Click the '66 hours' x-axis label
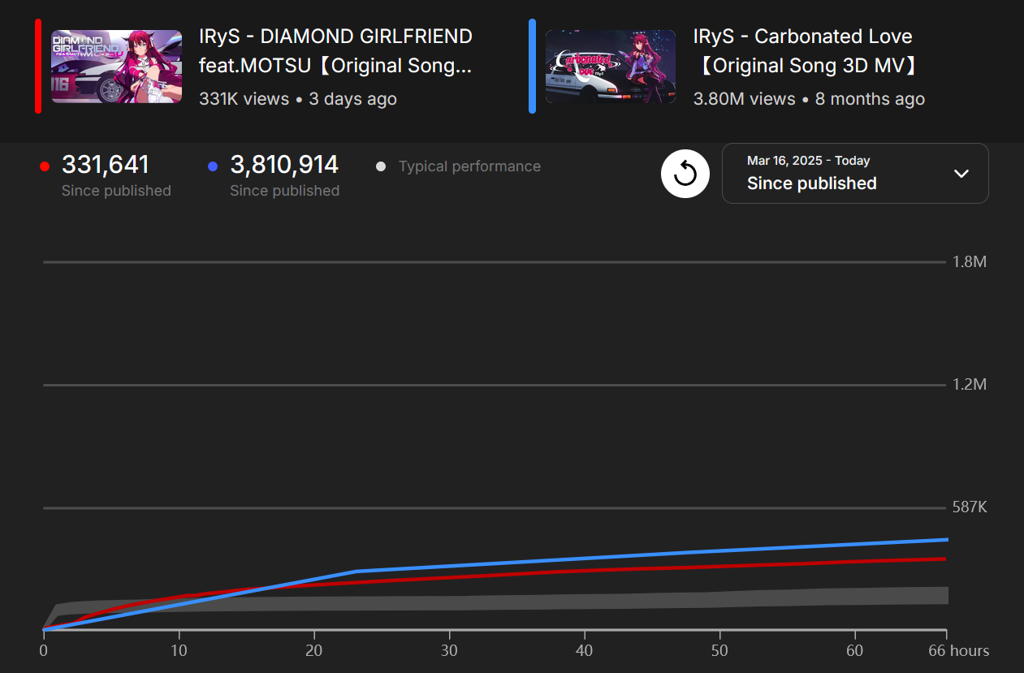1024x673 pixels. [959, 651]
